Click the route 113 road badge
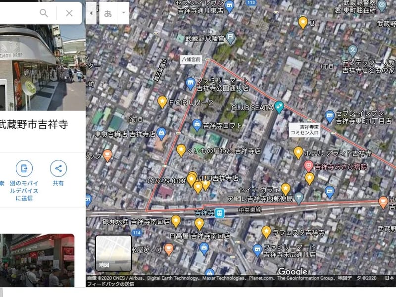 coord(251,2)
